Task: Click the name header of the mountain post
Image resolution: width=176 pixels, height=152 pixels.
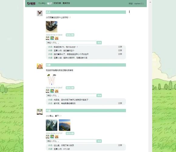Action: tap(86, 111)
